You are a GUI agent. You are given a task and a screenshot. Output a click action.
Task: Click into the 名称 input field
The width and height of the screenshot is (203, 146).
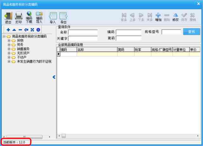point(83,32)
